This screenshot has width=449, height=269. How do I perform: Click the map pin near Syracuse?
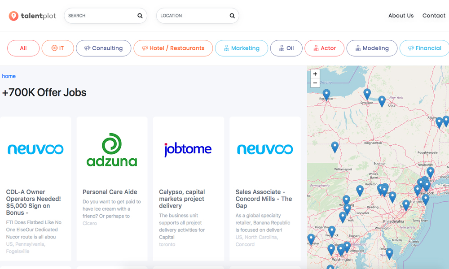(367, 93)
